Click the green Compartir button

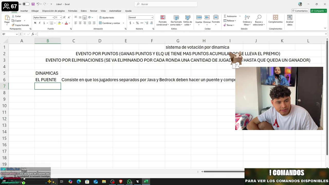tap(318, 11)
